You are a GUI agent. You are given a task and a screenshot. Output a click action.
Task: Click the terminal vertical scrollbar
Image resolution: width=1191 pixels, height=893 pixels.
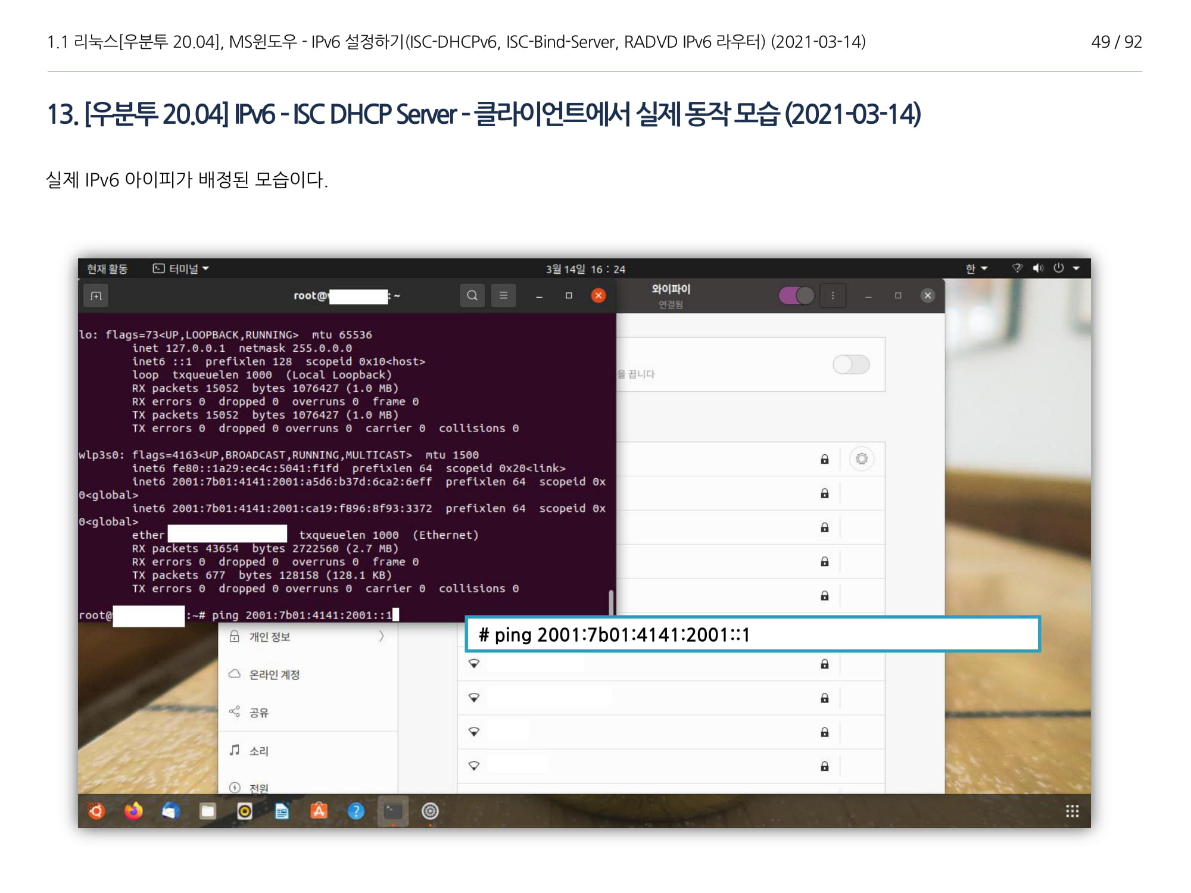[x=611, y=601]
